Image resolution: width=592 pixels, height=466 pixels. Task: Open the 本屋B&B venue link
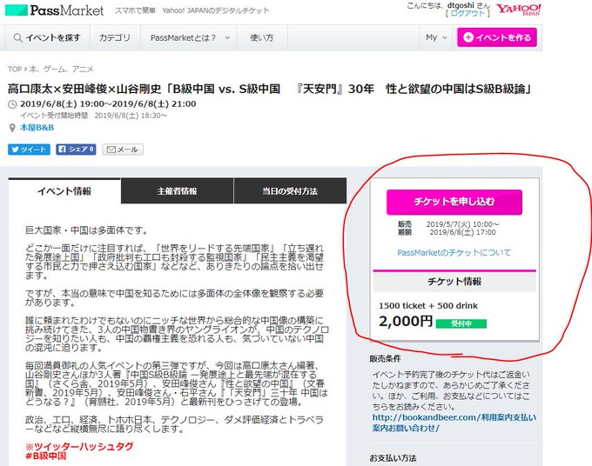click(x=37, y=128)
